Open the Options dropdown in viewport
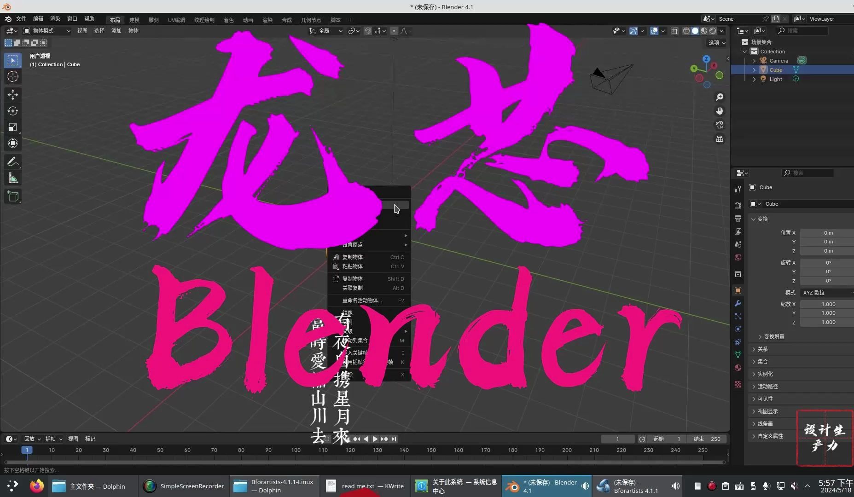The image size is (854, 497). [x=717, y=43]
